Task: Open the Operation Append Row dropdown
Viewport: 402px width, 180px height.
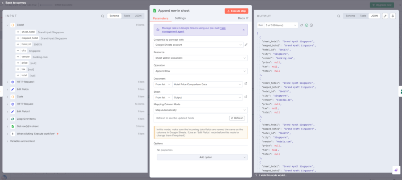Action: [x=201, y=71]
